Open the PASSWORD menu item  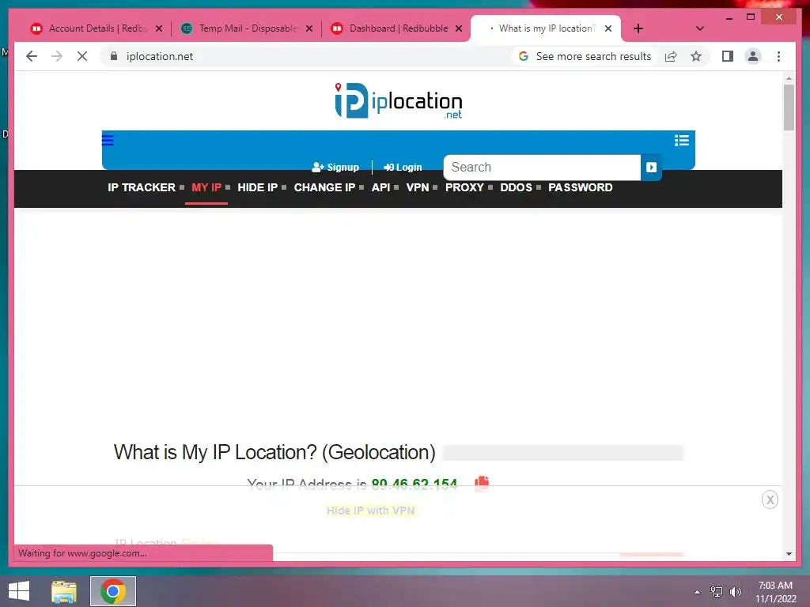[x=580, y=187]
